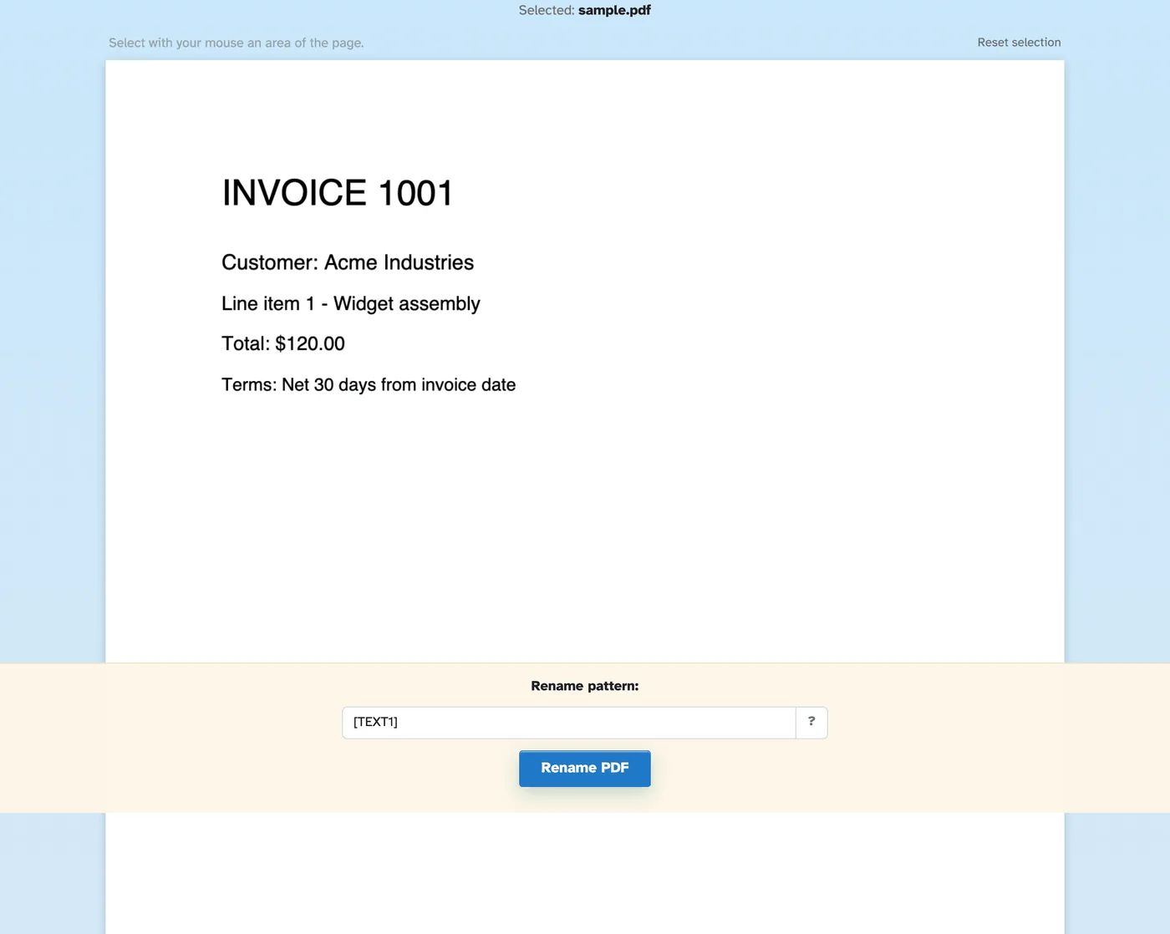Click the Reset selection link

click(1019, 43)
